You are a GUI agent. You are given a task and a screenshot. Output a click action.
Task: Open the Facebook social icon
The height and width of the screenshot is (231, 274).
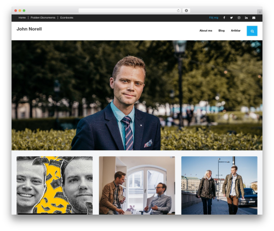click(x=224, y=17)
